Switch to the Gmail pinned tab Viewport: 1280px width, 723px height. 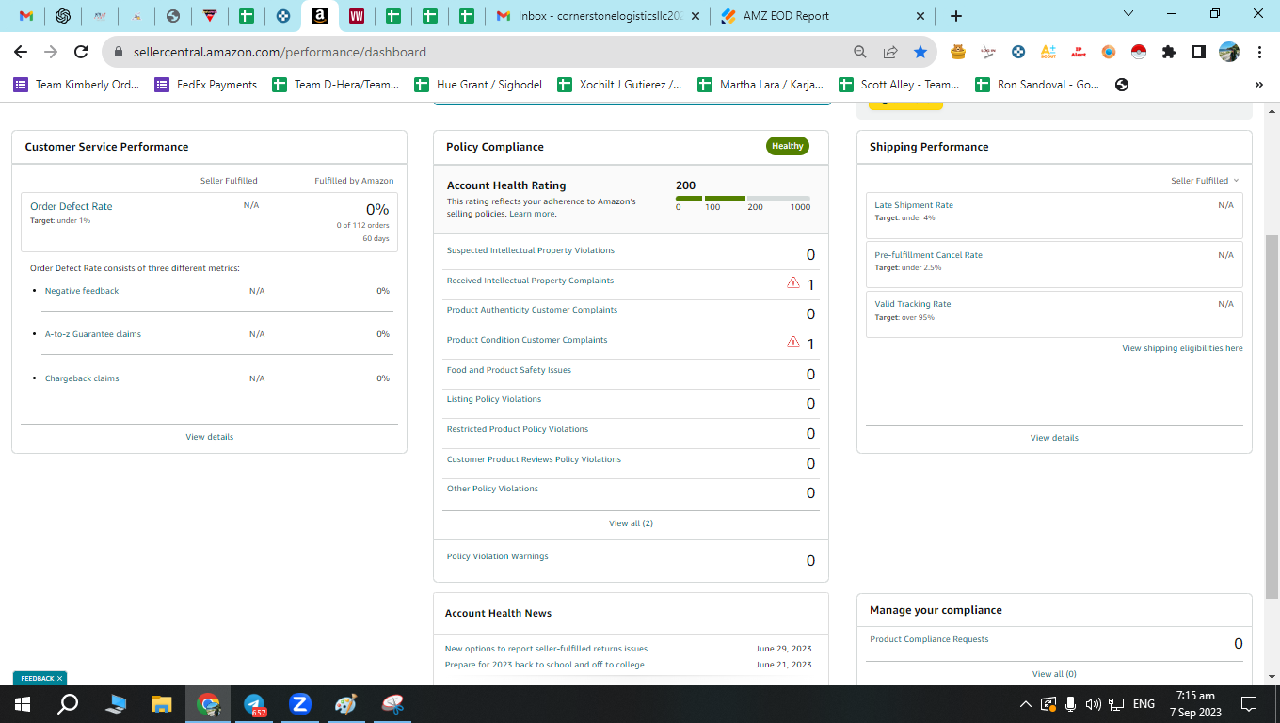pyautogui.click(x=27, y=16)
